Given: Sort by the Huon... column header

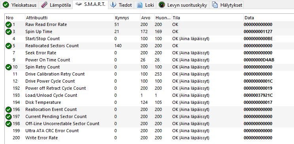Looking at the screenshot, I should click(x=163, y=18).
